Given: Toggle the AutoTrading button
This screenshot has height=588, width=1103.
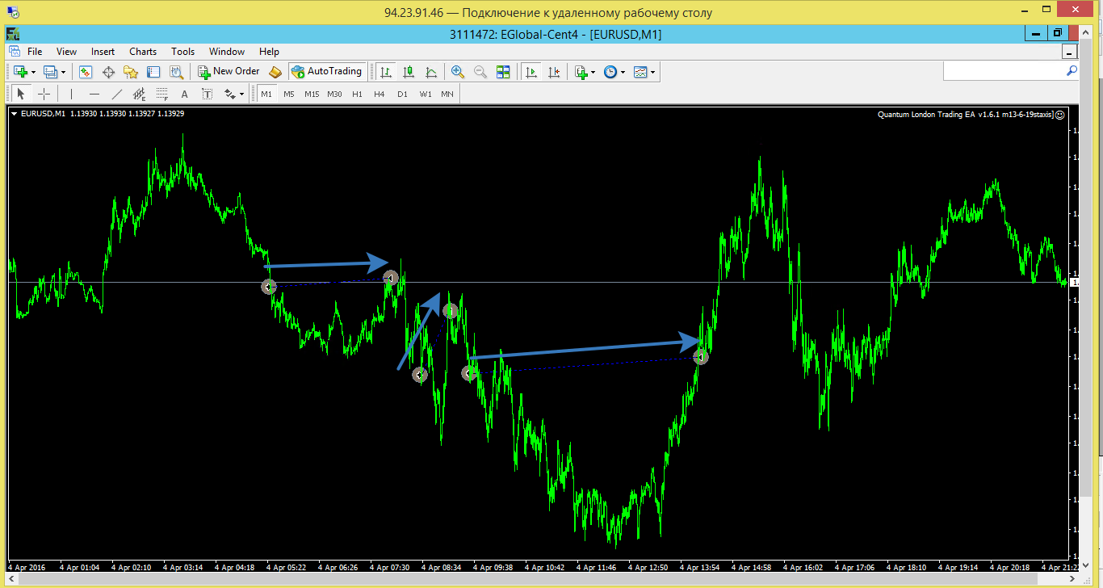Looking at the screenshot, I should [327, 72].
